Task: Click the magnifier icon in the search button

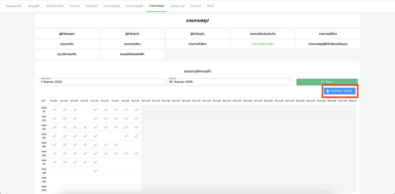Action: (322, 82)
